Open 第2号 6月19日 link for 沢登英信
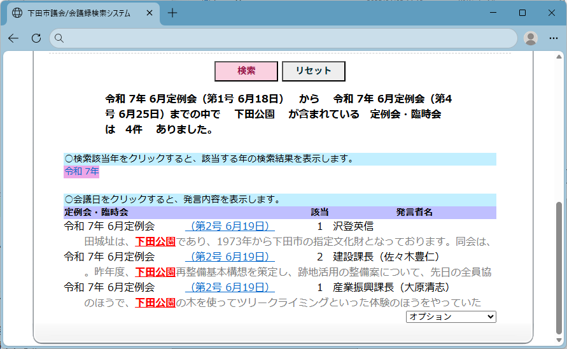This screenshot has height=349, width=567. 230,226
